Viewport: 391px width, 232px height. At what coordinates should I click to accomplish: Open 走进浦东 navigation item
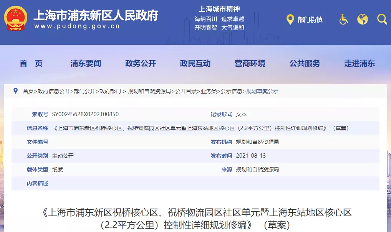coord(360,64)
